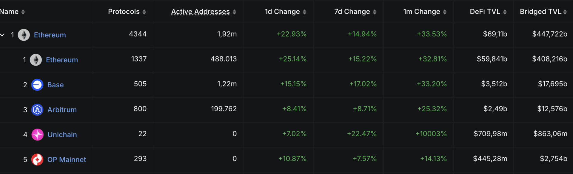Click the Name column header label

9,12
